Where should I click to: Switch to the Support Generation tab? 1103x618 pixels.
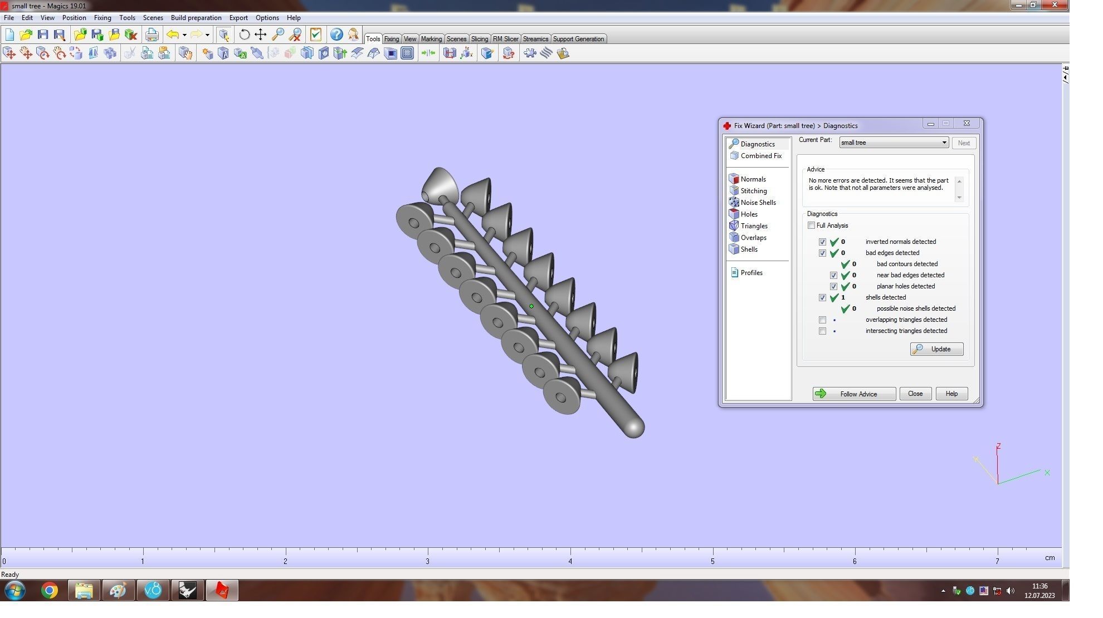578,39
